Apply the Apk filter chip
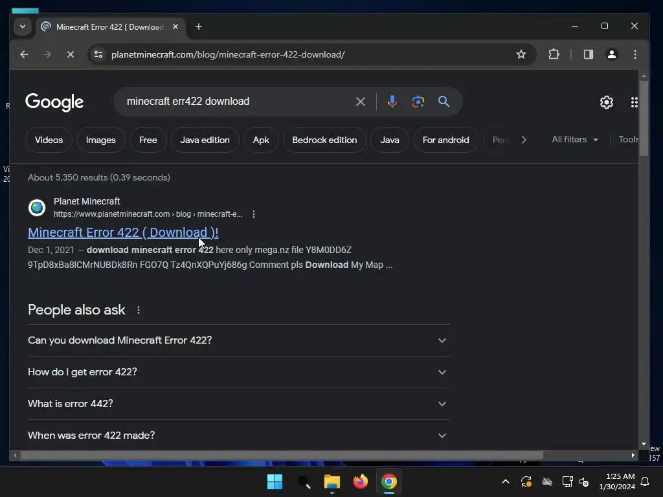The height and width of the screenshot is (497, 663). click(261, 140)
